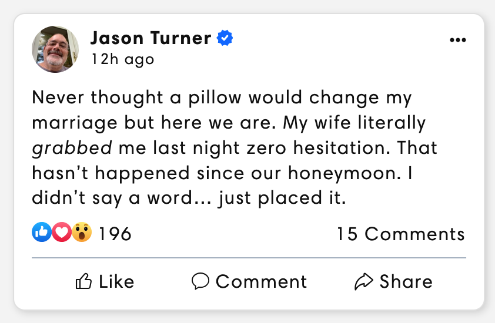495x323 pixels.
Task: Click the speech bubble comment icon
Action: tap(200, 282)
